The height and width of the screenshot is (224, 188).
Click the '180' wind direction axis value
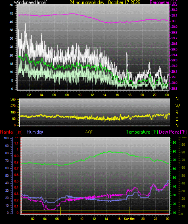click(13, 113)
